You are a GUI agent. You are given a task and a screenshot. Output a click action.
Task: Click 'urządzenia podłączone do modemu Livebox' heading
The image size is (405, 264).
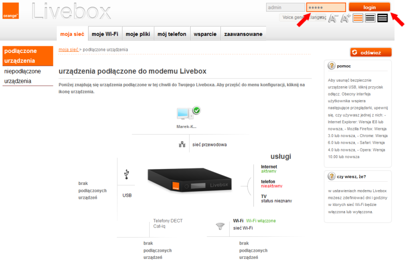pos(132,71)
